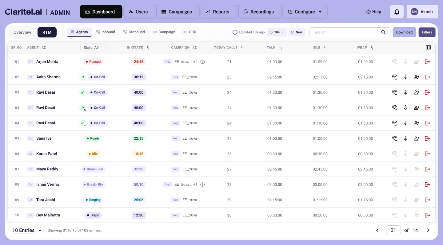Screen dimensions: 443x245
Task: Log out agent Karan Patel
Action: click(427, 154)
